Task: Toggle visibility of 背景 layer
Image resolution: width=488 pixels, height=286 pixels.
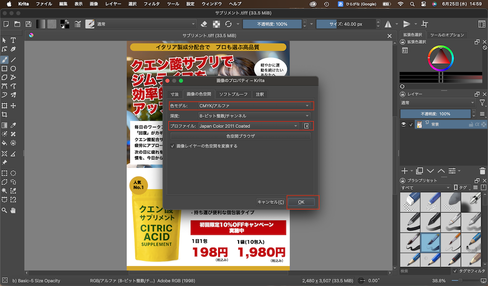Action: click(404, 125)
